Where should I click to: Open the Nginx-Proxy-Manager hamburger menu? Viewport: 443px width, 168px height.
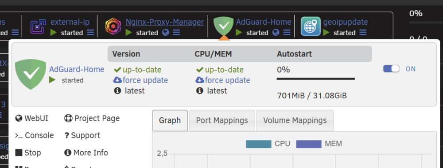(x=177, y=33)
